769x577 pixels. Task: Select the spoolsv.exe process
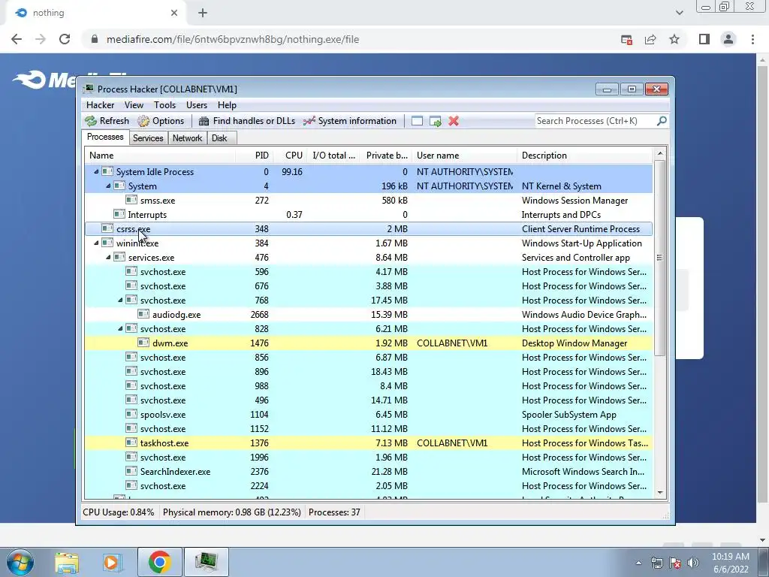point(369,415)
